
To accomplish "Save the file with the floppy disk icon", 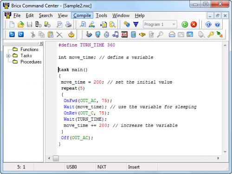I will coord(29,25).
